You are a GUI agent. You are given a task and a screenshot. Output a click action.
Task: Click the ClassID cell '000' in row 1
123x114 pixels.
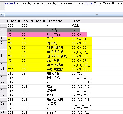point(10,26)
